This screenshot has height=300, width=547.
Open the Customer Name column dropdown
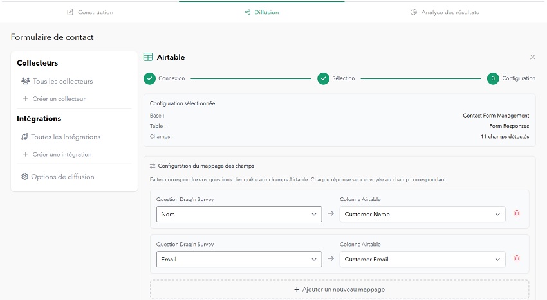pyautogui.click(x=422, y=215)
